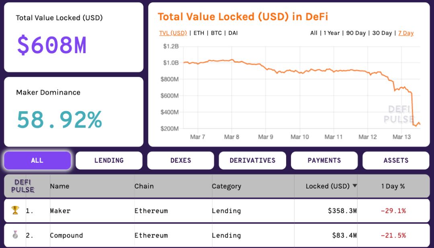Click the sort arrow next to Locked (USD)

click(355, 186)
